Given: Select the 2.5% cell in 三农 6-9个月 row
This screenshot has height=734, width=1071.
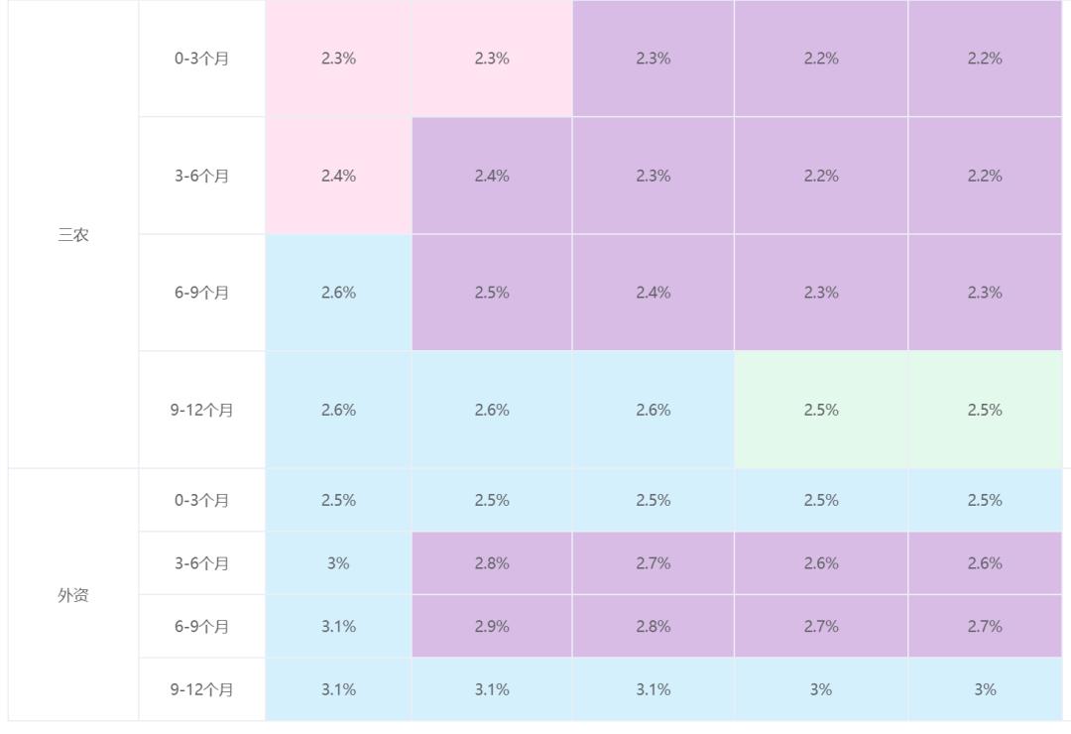Looking at the screenshot, I should pyautogui.click(x=492, y=293).
